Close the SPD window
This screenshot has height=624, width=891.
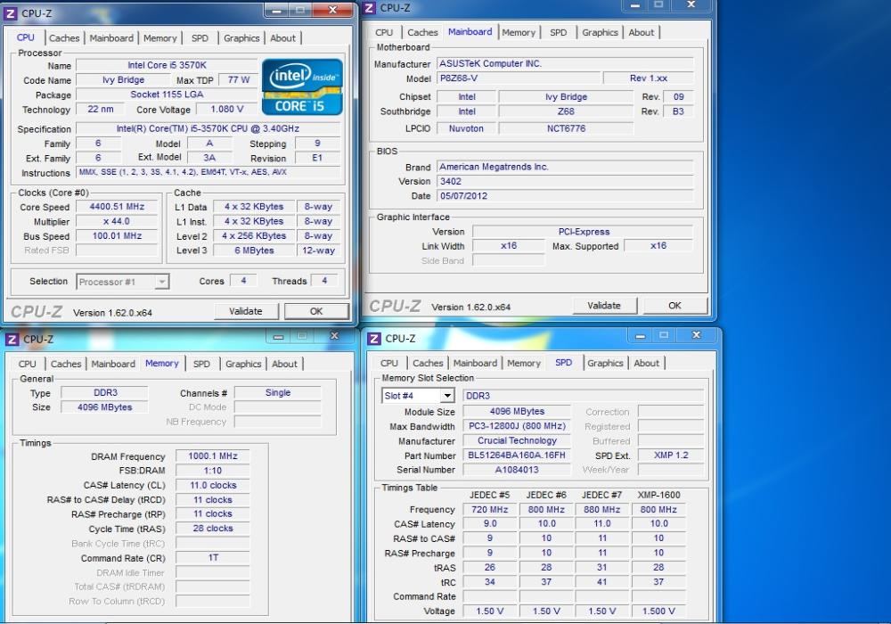coord(696,335)
